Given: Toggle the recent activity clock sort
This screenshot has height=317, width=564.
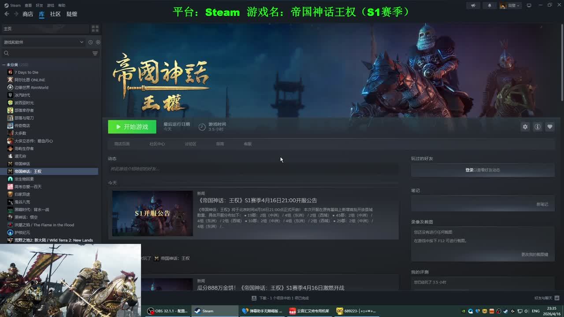Looking at the screenshot, I should [90, 42].
